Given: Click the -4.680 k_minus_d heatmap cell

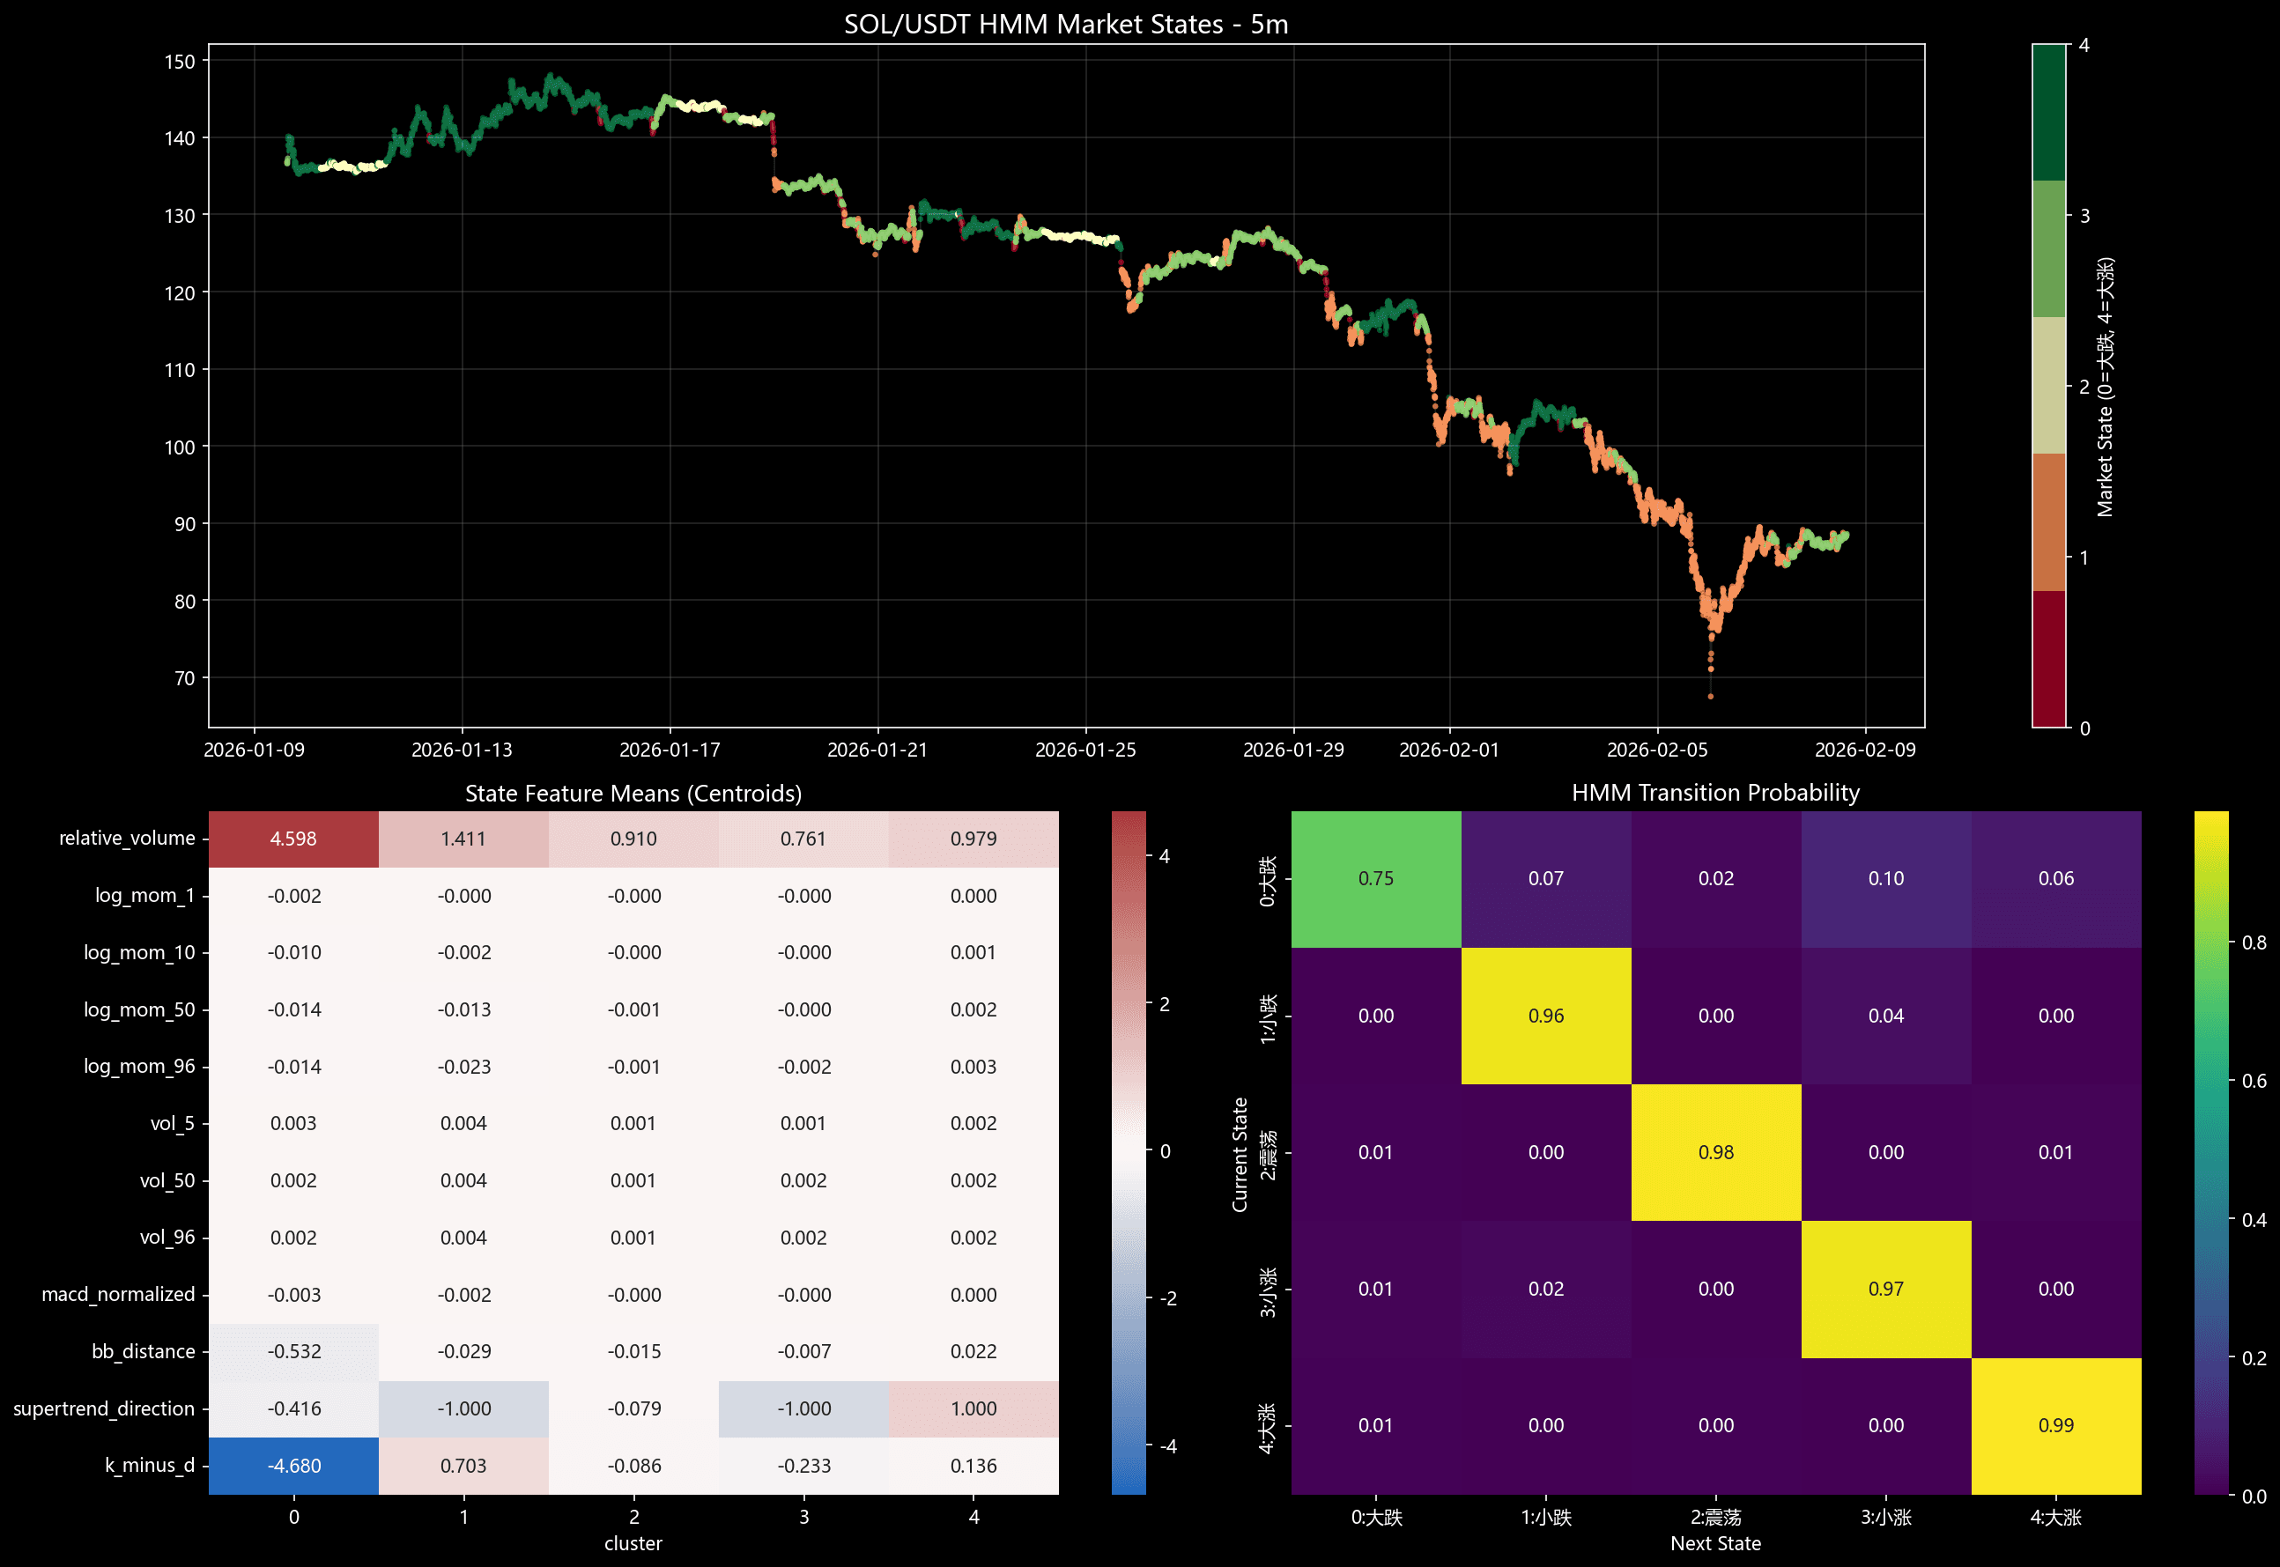Looking at the screenshot, I should [292, 1465].
